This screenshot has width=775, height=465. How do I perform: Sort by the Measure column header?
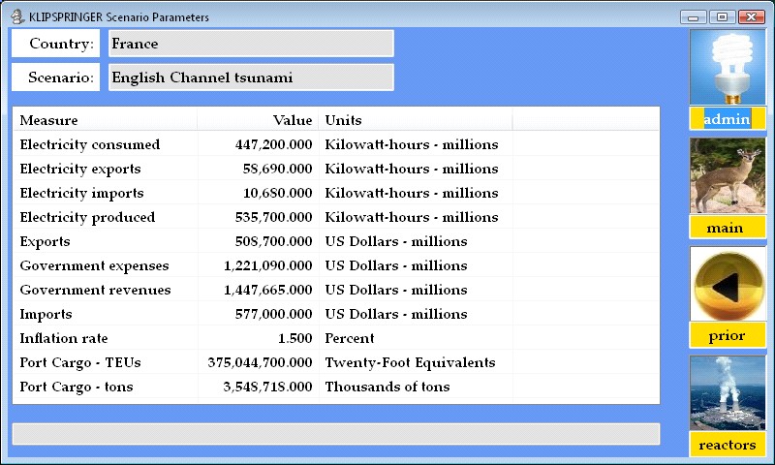click(105, 120)
